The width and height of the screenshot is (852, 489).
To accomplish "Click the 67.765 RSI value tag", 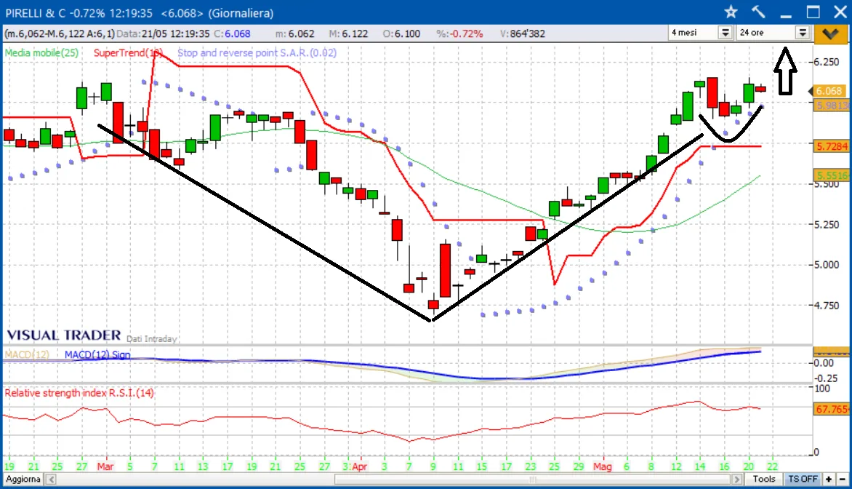I will click(832, 409).
